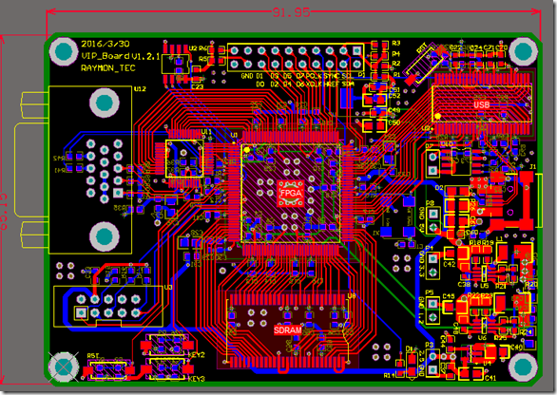Click the crossed mounting hole near RST button
The image size is (557, 395).
coord(64,367)
